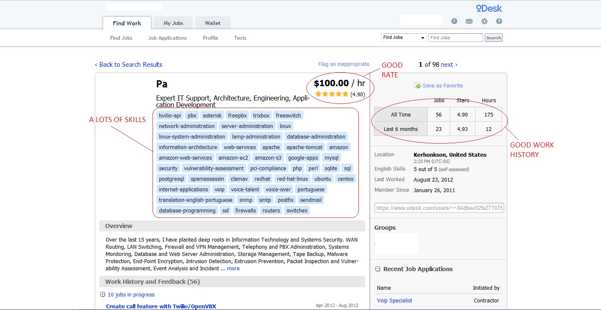Click the profile URL text field

click(439, 208)
